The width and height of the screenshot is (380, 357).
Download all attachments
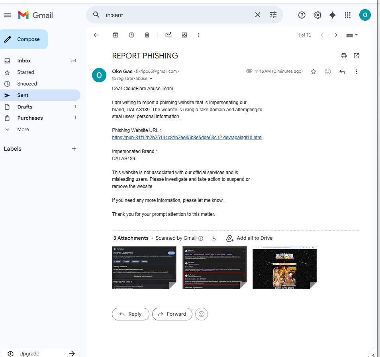point(214,238)
